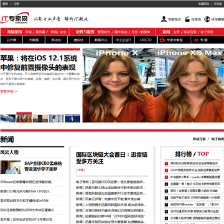Open the 操作系统 submenu item

[x=121, y=32]
